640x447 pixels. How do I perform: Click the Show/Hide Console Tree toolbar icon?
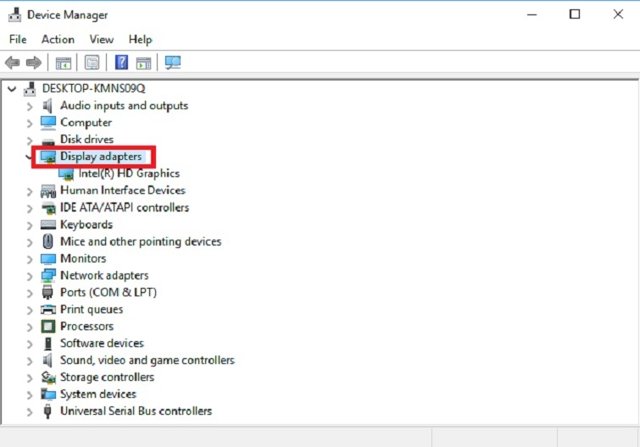click(63, 63)
